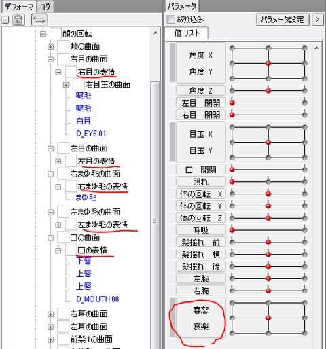The height and width of the screenshot is (349, 326).
Task: Select the 値 リスト tab
Action: pos(187,33)
